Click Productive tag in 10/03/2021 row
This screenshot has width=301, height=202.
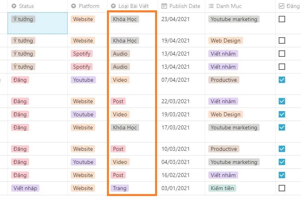224,149
